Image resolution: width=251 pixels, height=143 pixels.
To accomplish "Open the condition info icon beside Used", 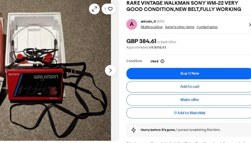I will click(x=162, y=61).
